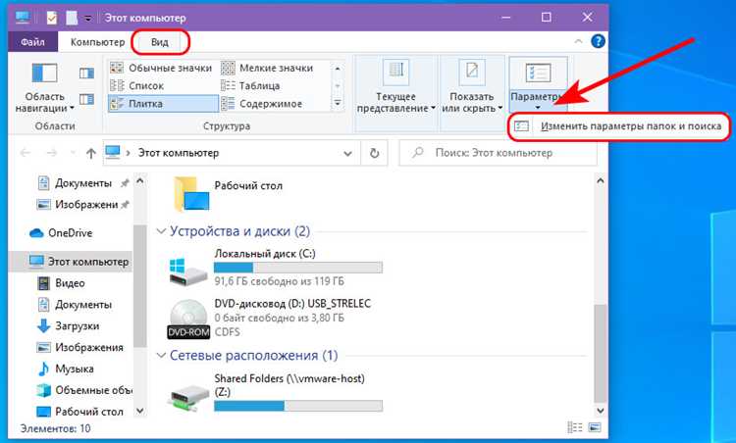Open the Файл menu tab
The width and height of the screenshot is (736, 443).
click(x=32, y=42)
